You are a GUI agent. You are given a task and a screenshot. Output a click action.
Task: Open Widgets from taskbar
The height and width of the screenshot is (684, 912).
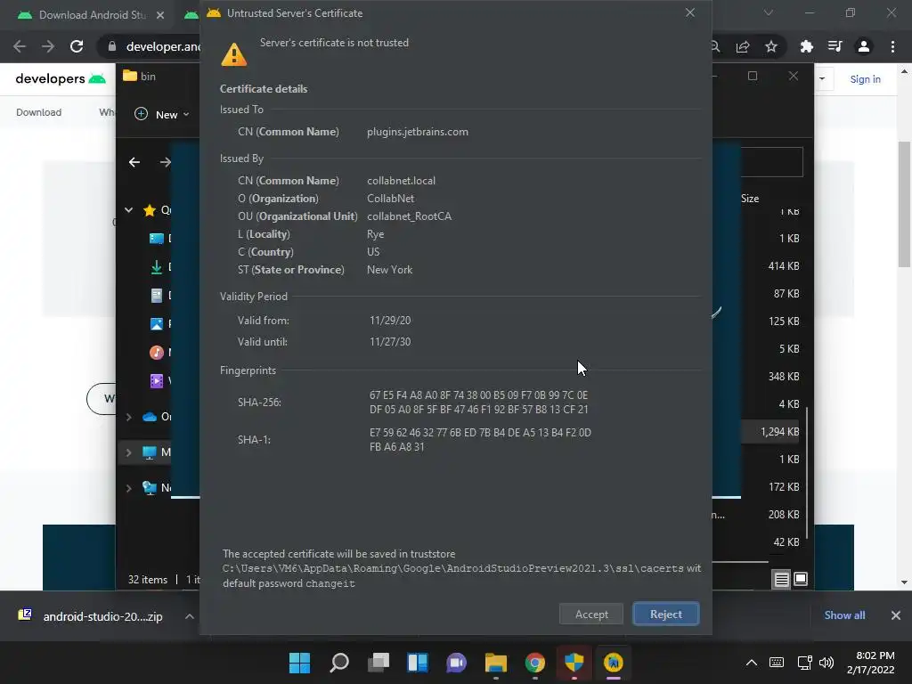417,663
